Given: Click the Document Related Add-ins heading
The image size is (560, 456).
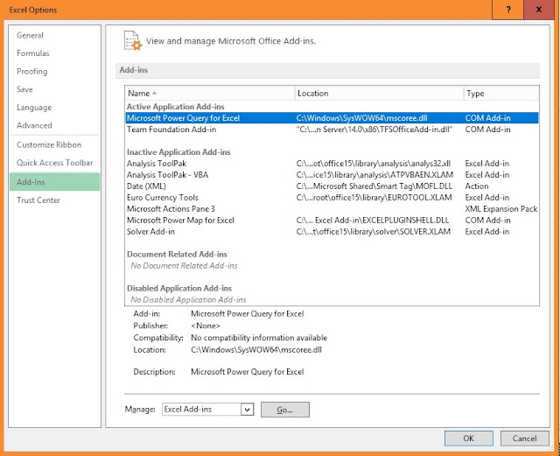Looking at the screenshot, I should point(177,254).
